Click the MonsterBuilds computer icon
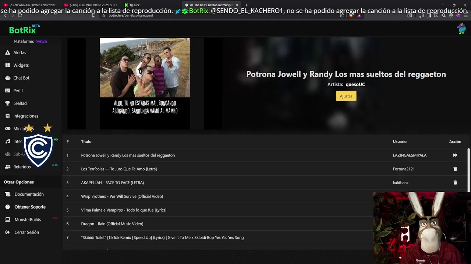The image size is (471, 264). [7, 220]
